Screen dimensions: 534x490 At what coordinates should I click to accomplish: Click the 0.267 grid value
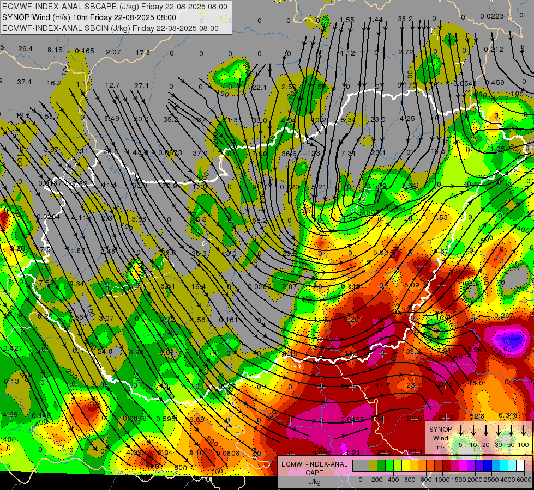click(x=503, y=316)
